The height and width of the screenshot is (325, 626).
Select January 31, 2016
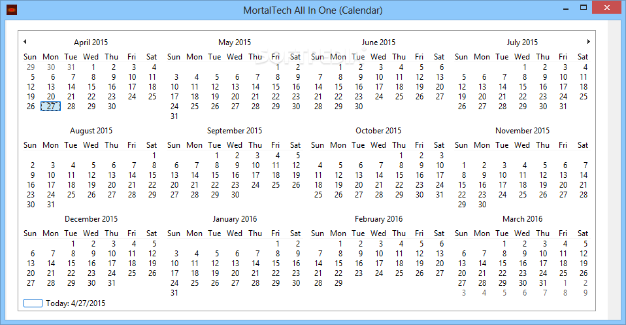pos(174,293)
